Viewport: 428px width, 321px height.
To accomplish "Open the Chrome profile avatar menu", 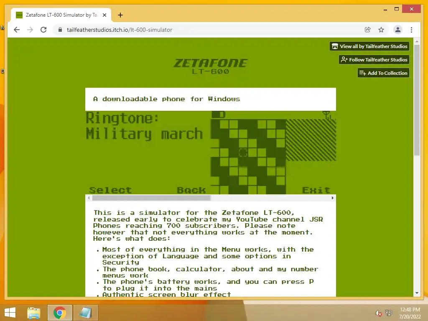I will (398, 30).
